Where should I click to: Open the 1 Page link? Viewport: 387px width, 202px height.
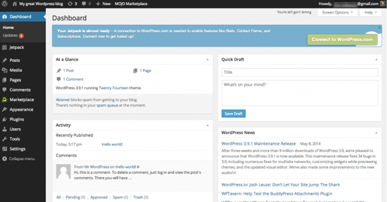click(146, 71)
